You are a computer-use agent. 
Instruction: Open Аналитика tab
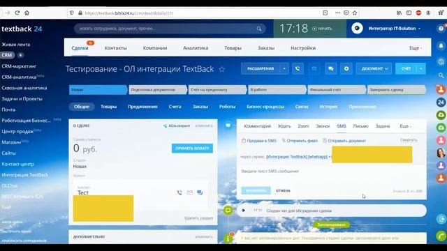[x=196, y=48]
